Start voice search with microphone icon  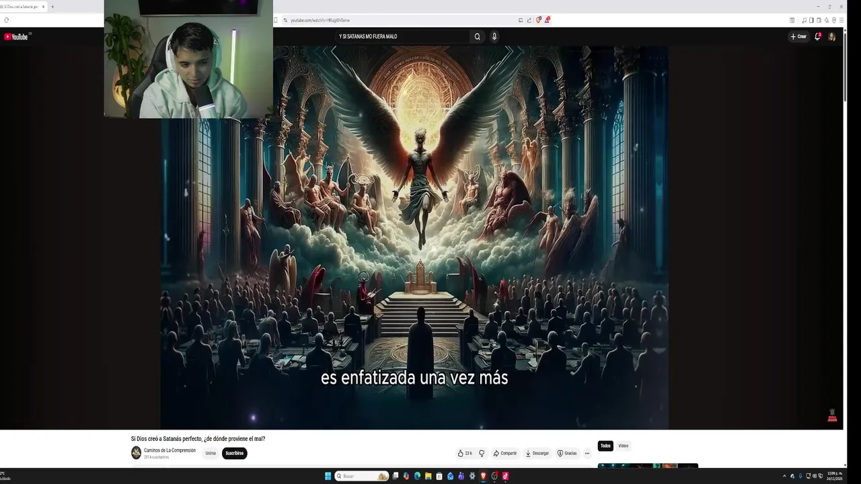494,36
